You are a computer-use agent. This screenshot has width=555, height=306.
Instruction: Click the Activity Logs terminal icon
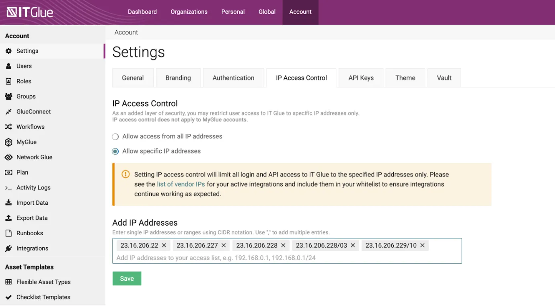point(8,188)
